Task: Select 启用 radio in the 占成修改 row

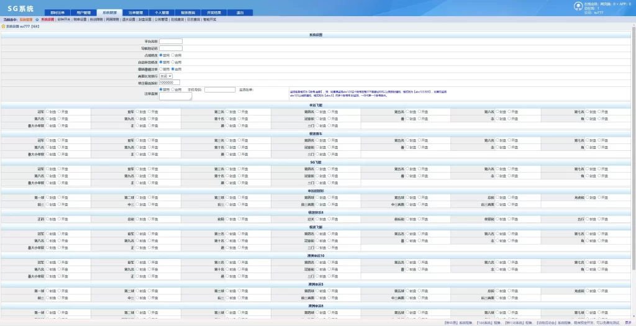Action: (x=173, y=55)
